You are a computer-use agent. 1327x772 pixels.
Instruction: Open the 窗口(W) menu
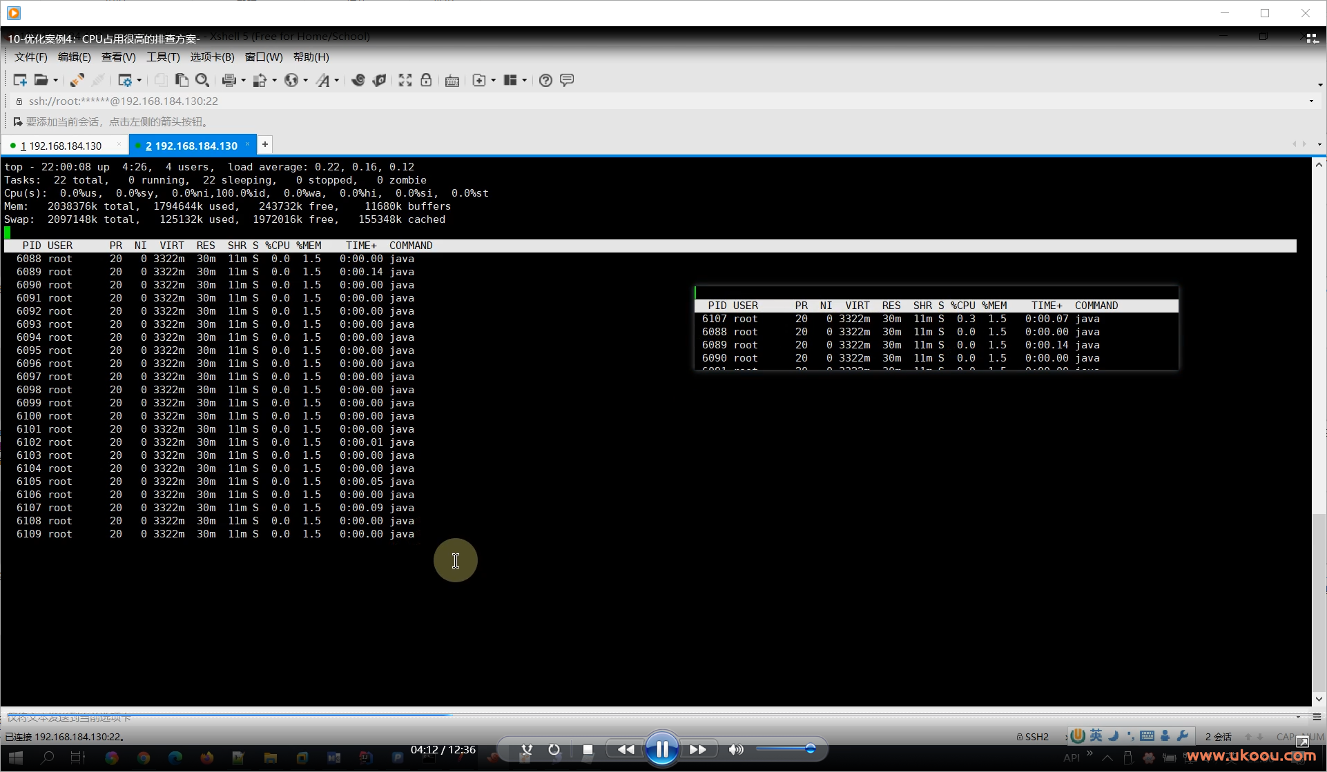pyautogui.click(x=264, y=57)
